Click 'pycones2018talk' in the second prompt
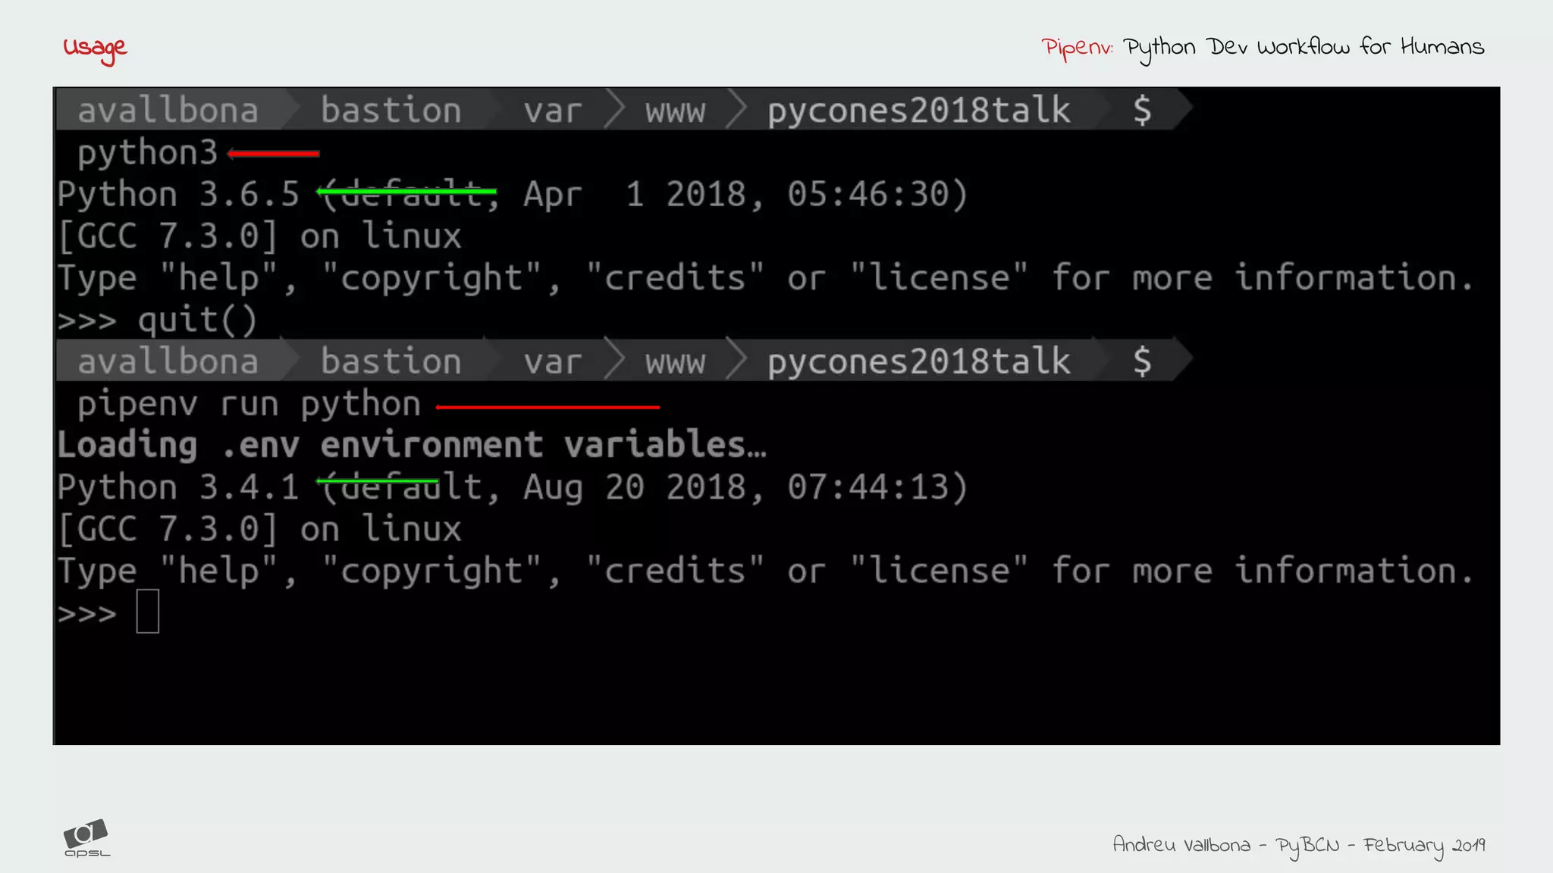The height and width of the screenshot is (873, 1553). click(x=918, y=361)
